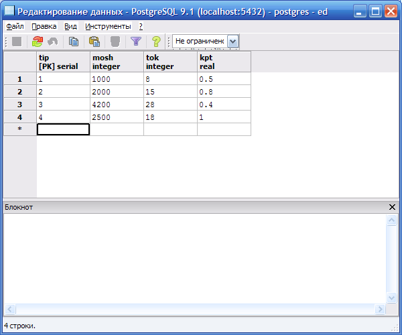Click the tok cell with value 18
Viewport: 402px width, 335px height.
click(170, 117)
